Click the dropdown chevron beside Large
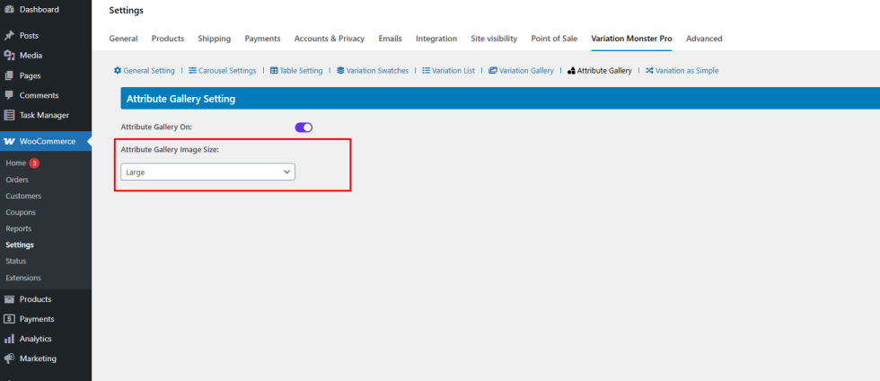Viewport: 880px width, 381px height. (286, 172)
